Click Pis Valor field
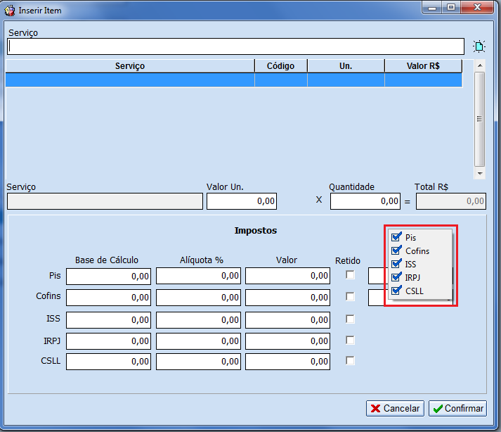 pyautogui.click(x=287, y=276)
